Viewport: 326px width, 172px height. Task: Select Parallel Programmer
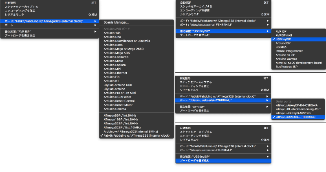[299, 51]
